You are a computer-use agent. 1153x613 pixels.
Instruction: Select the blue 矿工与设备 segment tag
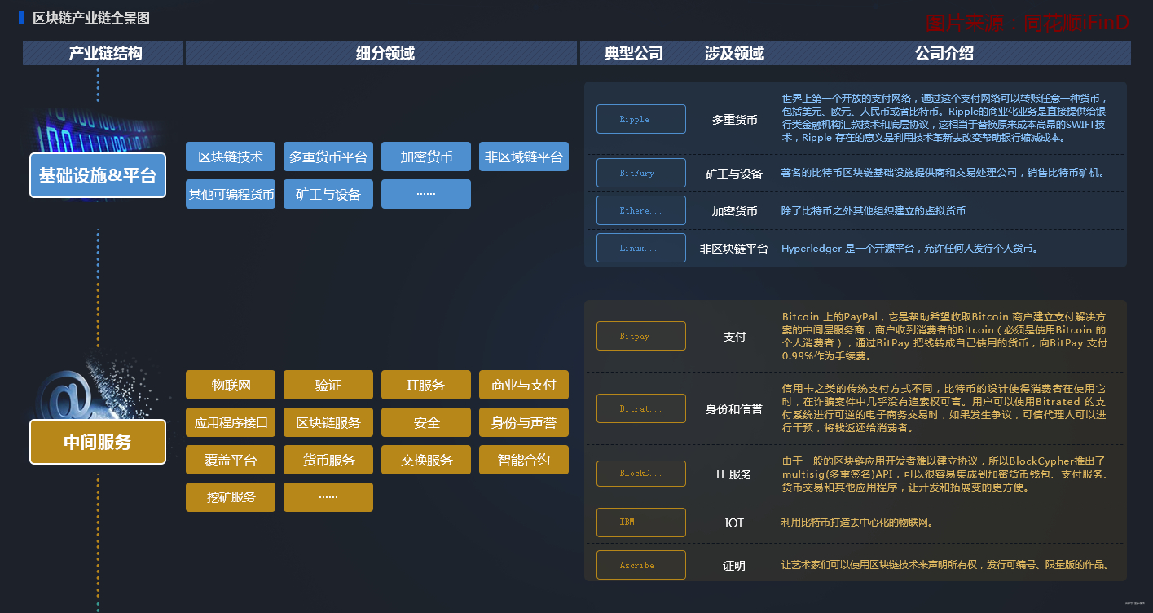pos(328,194)
